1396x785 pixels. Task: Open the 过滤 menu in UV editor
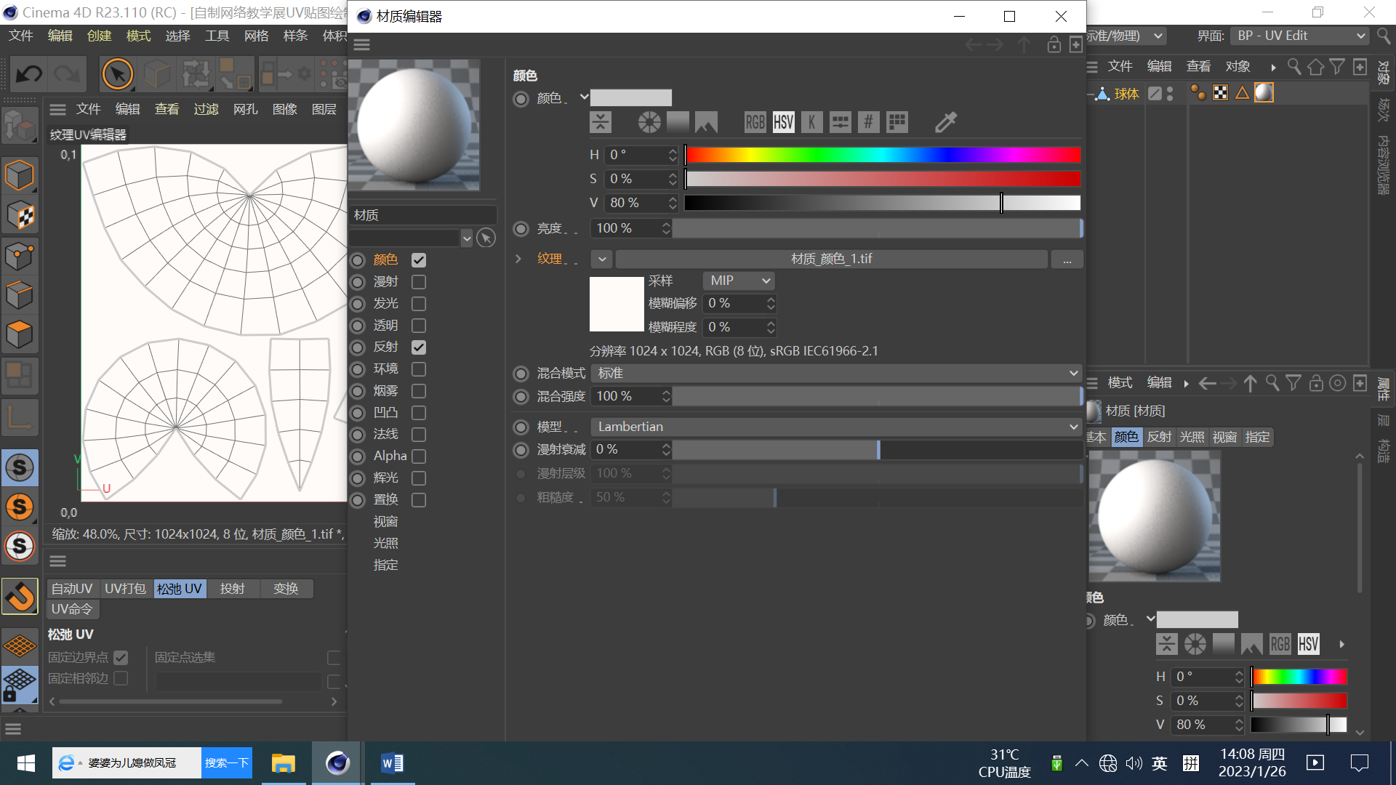click(206, 109)
